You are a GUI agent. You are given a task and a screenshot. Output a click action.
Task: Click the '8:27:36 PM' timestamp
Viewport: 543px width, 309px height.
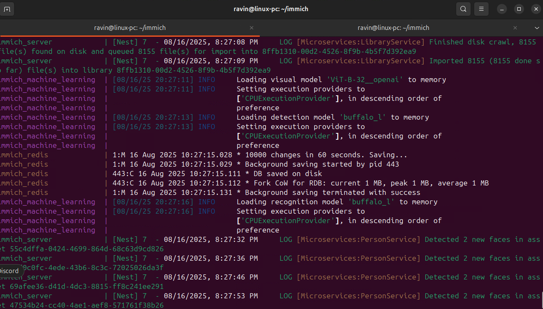(237, 258)
